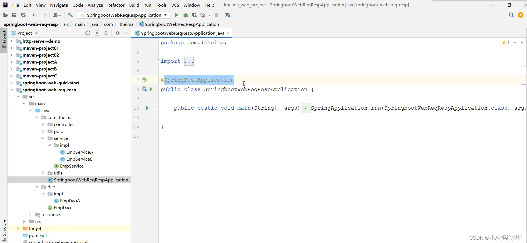Expand the springboot-web-quickstart module

click(11, 83)
